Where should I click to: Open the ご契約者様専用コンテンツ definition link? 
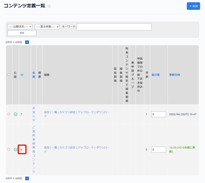pyautogui.click(x=34, y=149)
